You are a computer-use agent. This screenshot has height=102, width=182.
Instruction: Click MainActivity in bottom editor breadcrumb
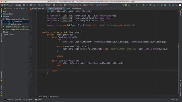pos(42,97)
